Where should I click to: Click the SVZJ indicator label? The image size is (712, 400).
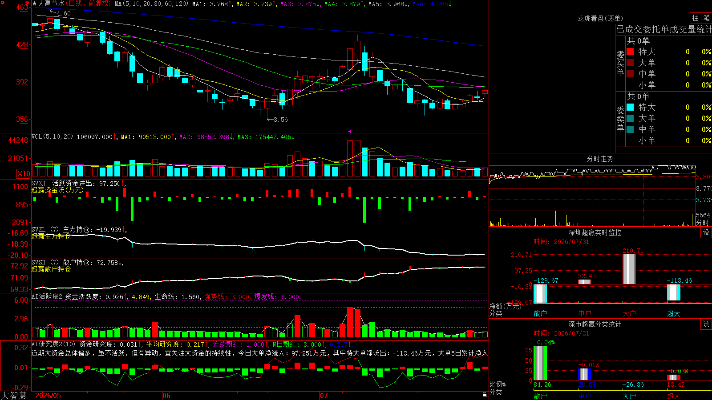[39, 183]
